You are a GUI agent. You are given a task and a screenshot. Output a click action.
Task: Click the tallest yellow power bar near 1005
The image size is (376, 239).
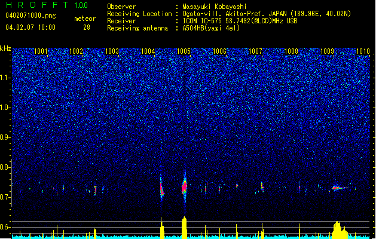tap(184, 228)
